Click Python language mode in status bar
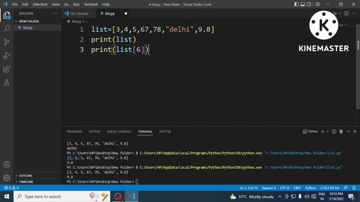 (310, 188)
